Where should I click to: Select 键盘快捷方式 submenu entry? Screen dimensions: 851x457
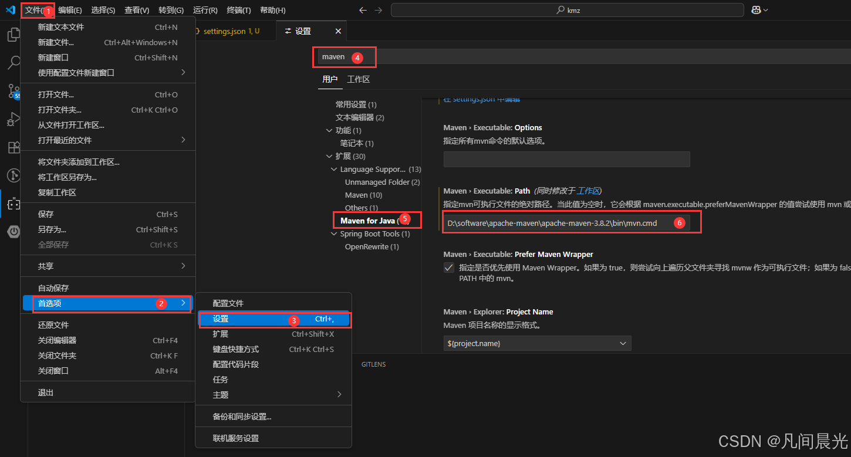[273, 349]
